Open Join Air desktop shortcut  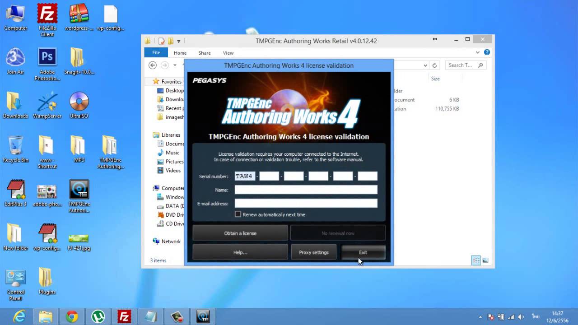tap(15, 61)
